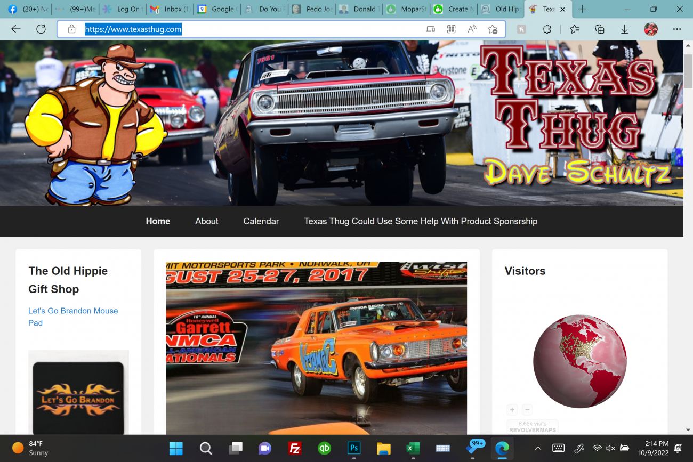The image size is (693, 462).
Task: Go back with the browser back arrow
Action: click(16, 29)
